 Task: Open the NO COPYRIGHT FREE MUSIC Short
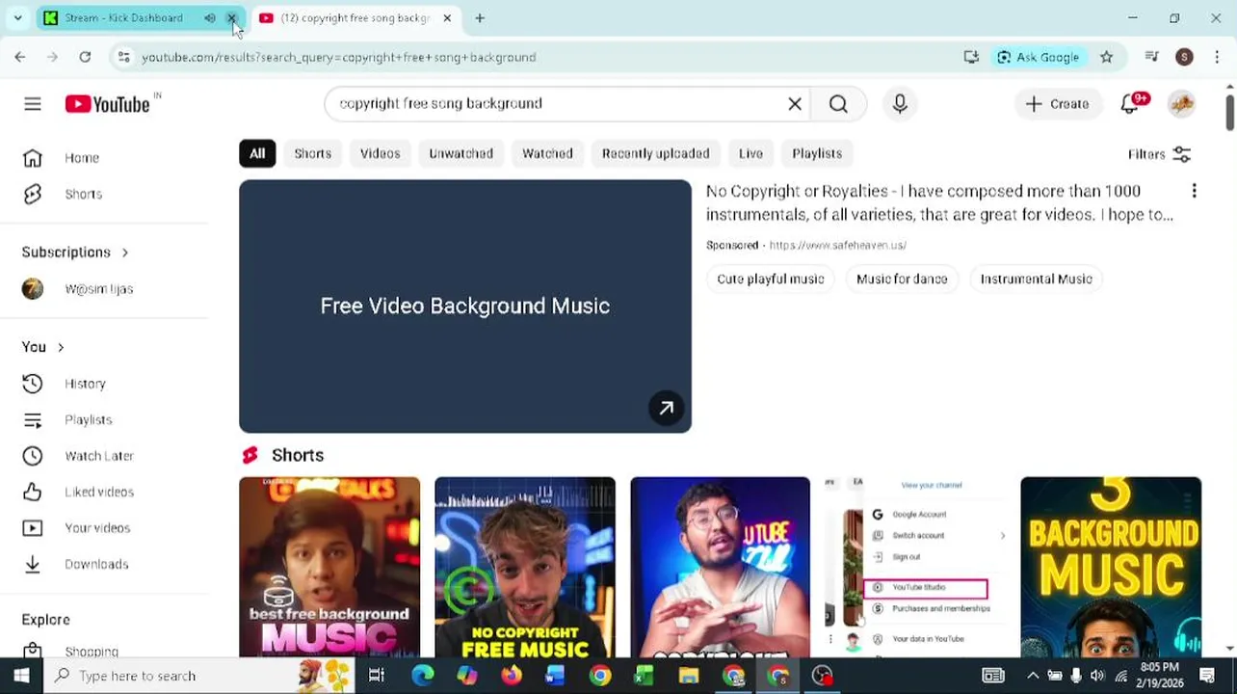(525, 567)
